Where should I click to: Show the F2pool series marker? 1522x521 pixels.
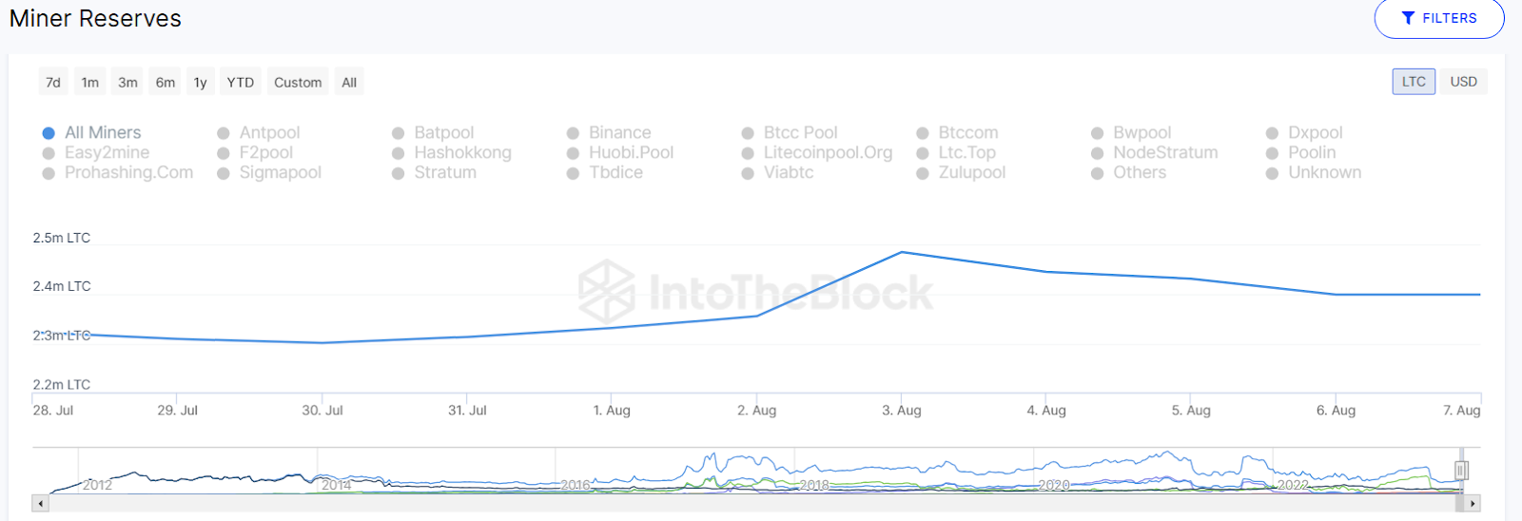224,153
